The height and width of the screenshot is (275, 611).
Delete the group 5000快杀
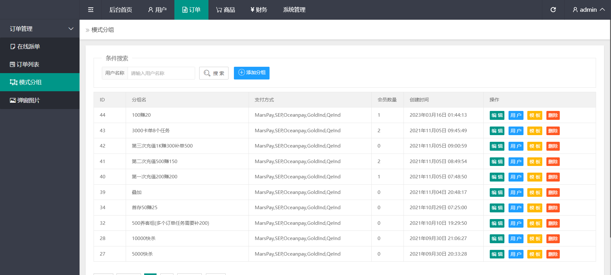553,254
